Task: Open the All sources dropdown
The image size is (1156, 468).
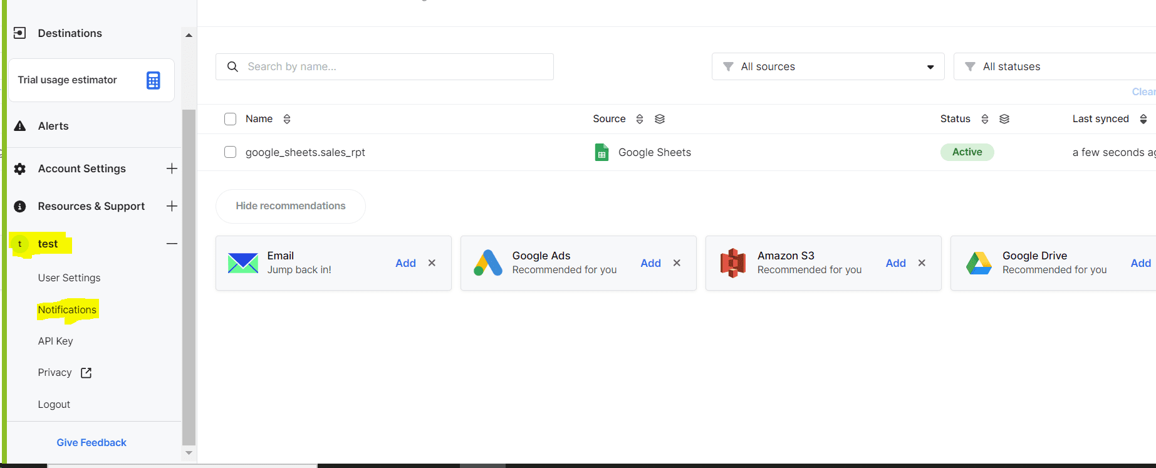Action: (828, 66)
